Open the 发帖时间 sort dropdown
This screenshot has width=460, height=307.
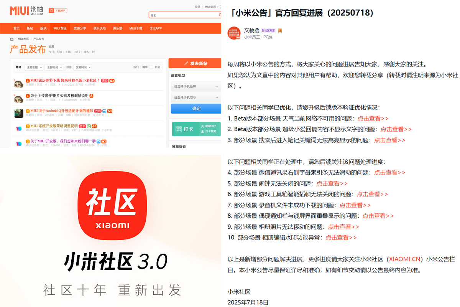[82, 67]
